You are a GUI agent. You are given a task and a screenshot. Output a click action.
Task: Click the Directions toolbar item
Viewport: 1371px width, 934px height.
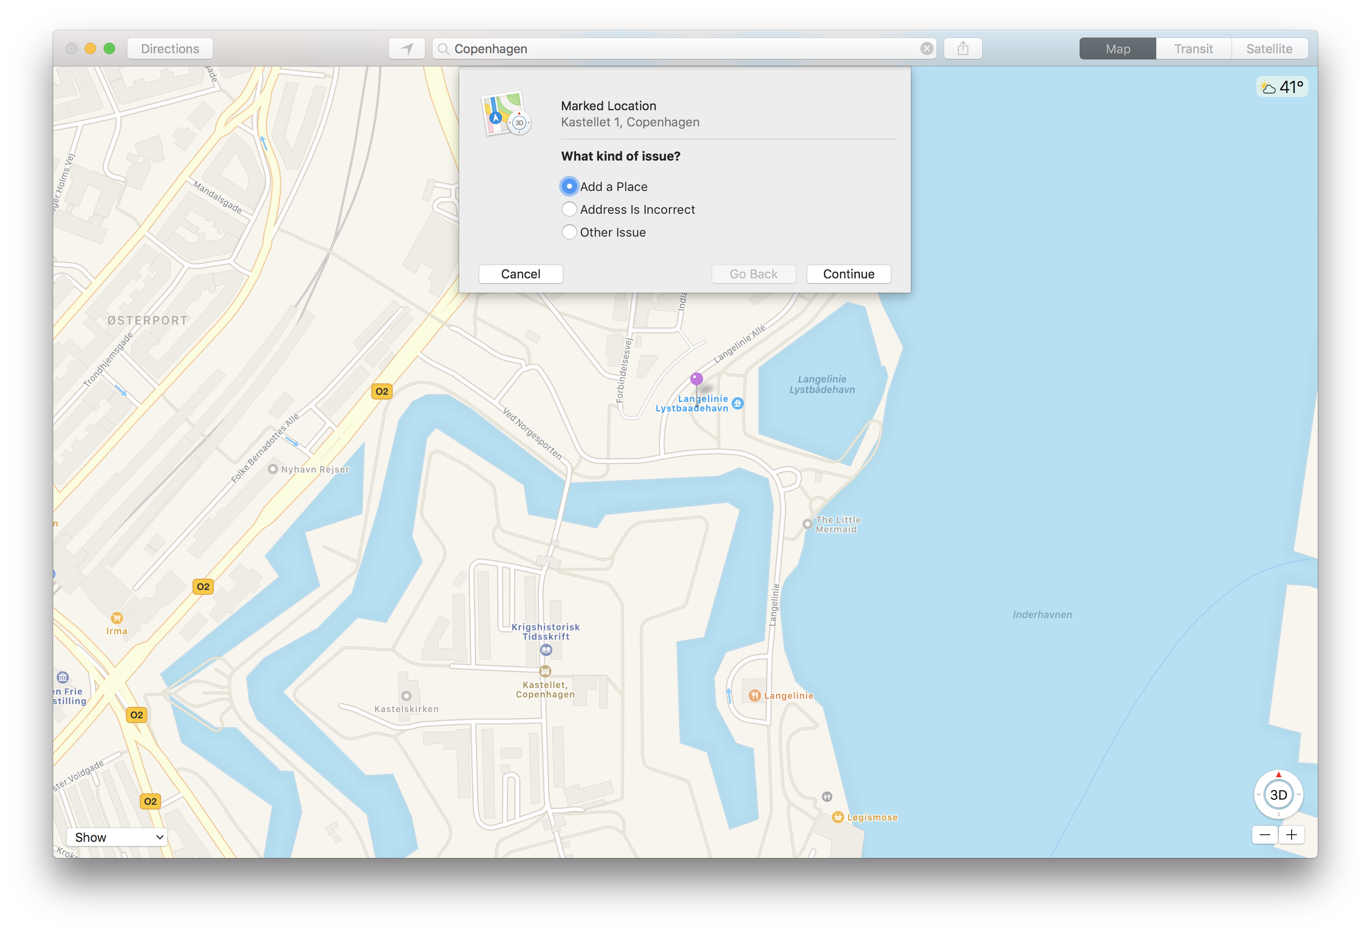pyautogui.click(x=169, y=48)
